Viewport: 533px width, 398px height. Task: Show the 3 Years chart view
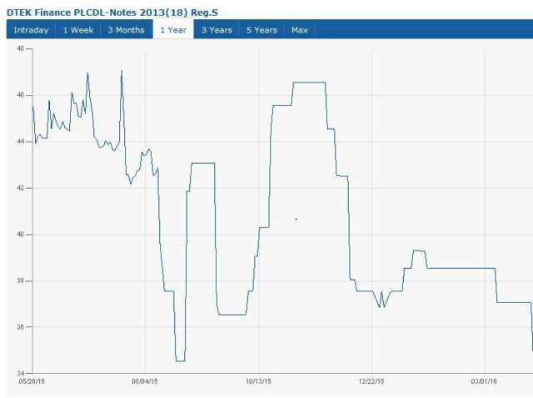(216, 30)
